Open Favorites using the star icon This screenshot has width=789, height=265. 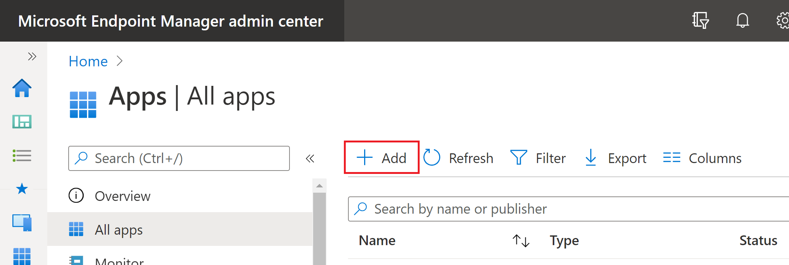(x=22, y=189)
